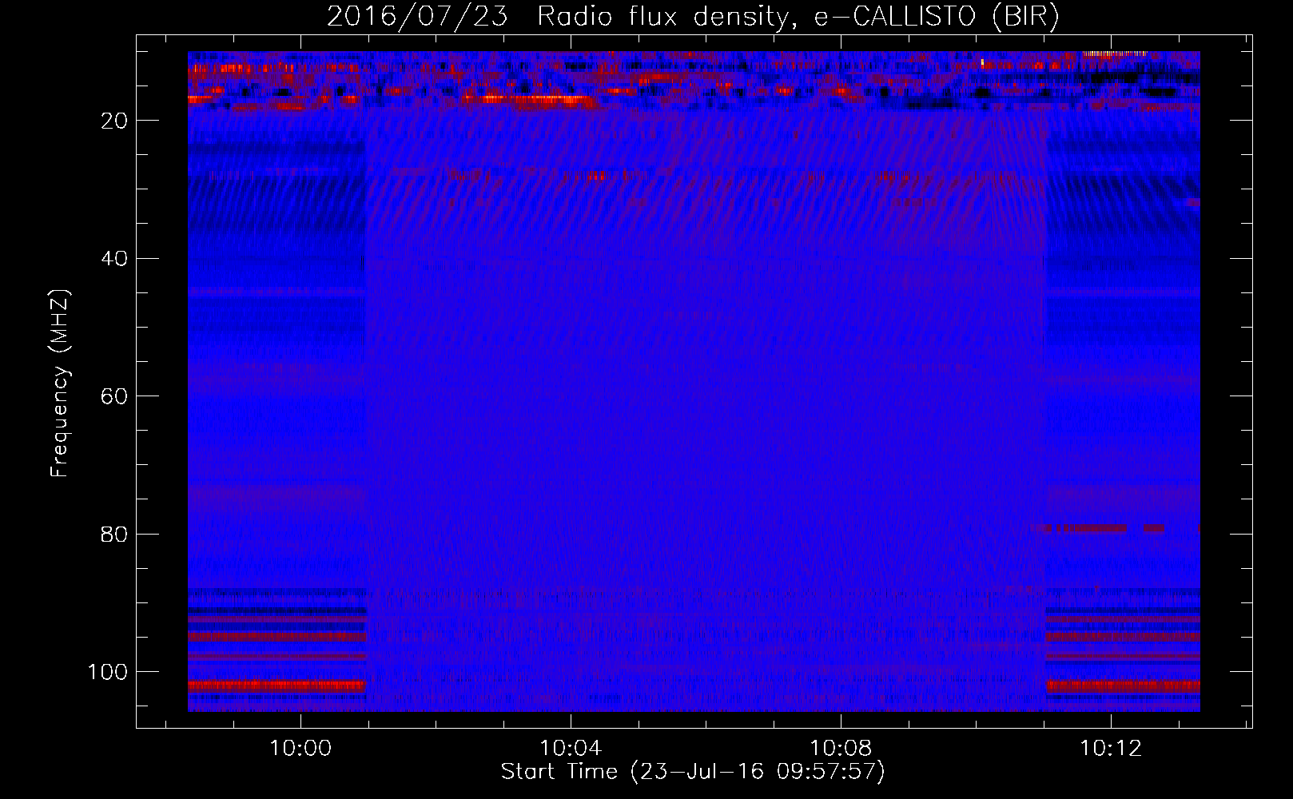The width and height of the screenshot is (1293, 799).
Task: Click the "20" frequency tick label
Action: coord(115,121)
